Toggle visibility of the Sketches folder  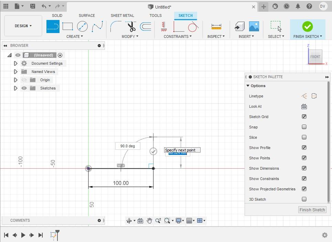(24, 88)
